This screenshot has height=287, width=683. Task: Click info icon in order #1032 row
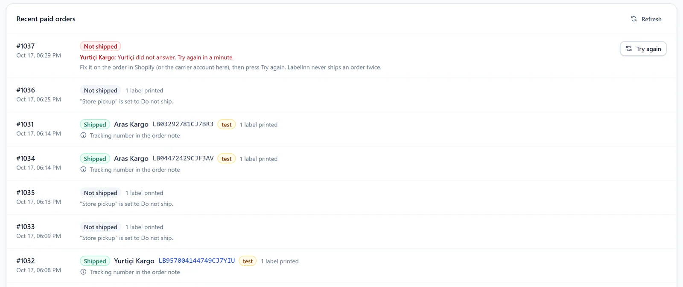coord(83,272)
